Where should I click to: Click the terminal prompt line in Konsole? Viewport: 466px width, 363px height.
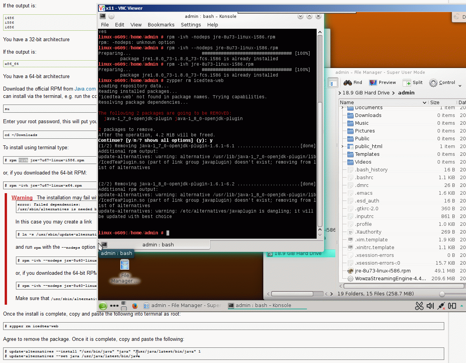pyautogui.click(x=207, y=233)
